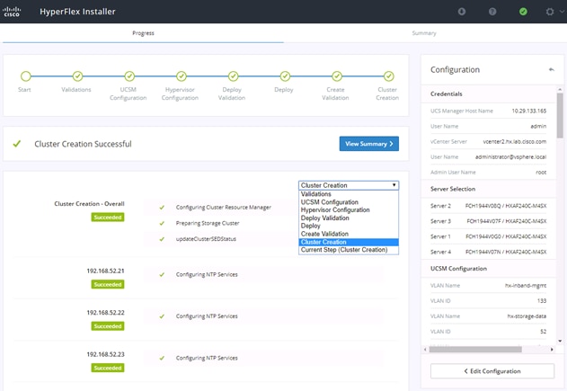Click Succeeded badge under Cluster Creation - Overall

point(108,218)
